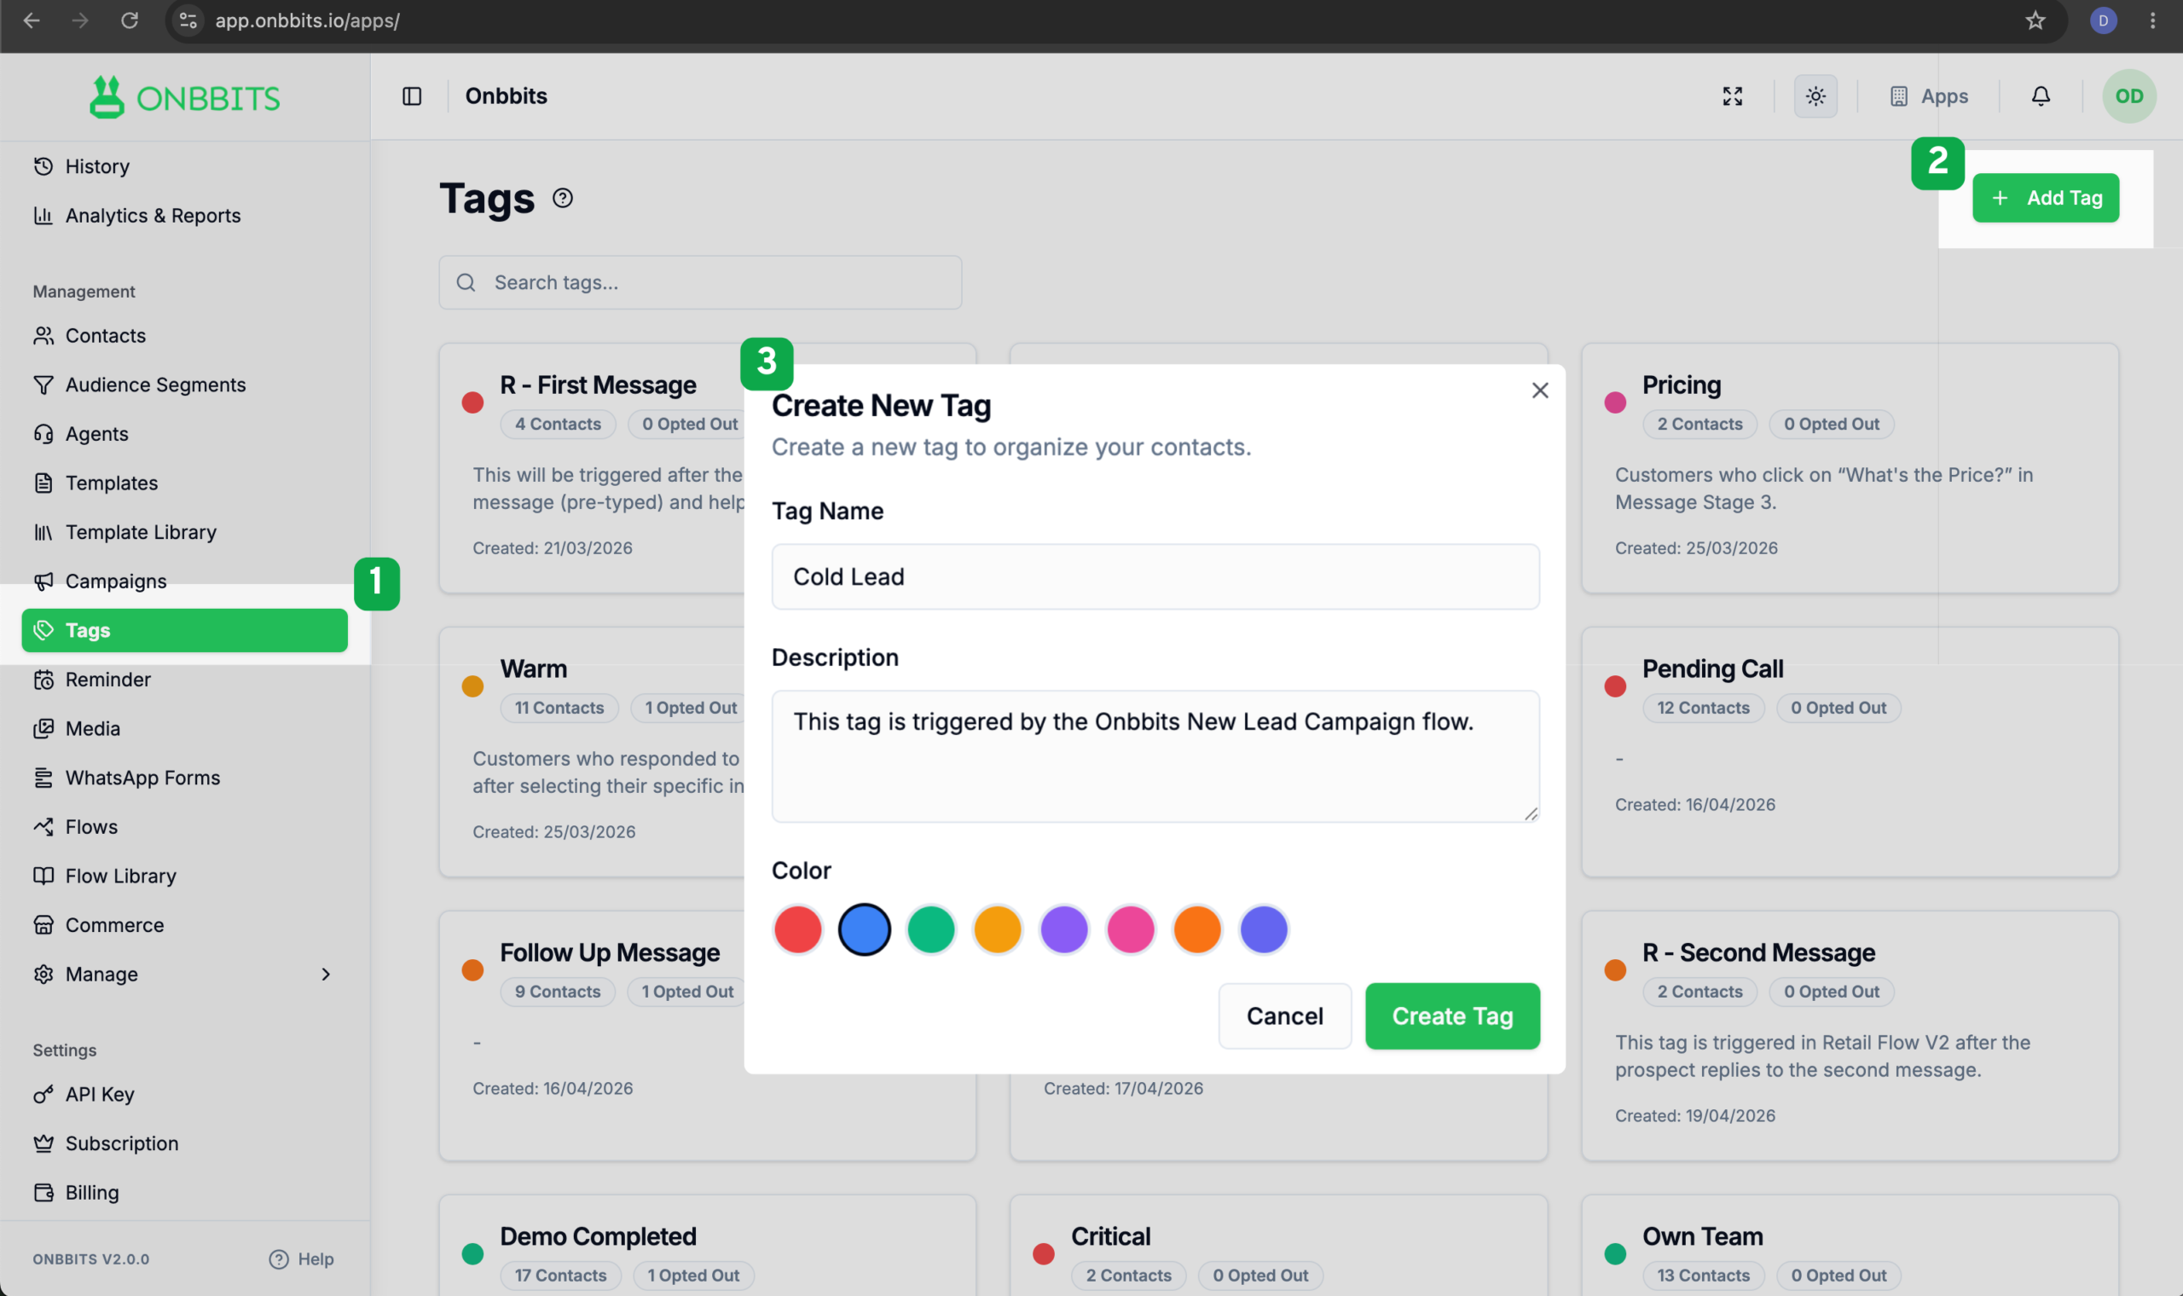Open the R - Second Message tag
Image resolution: width=2183 pixels, height=1296 pixels.
[1850, 1036]
